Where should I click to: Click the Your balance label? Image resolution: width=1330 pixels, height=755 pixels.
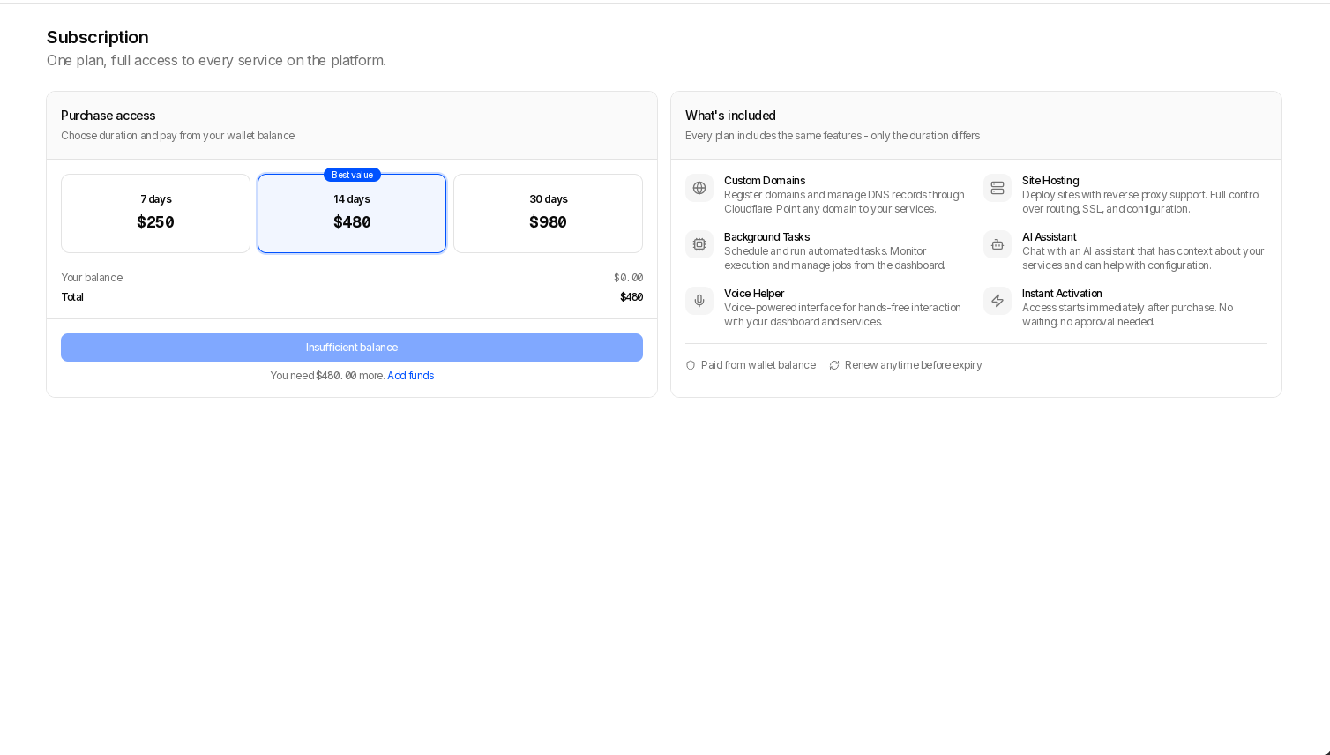pos(92,278)
